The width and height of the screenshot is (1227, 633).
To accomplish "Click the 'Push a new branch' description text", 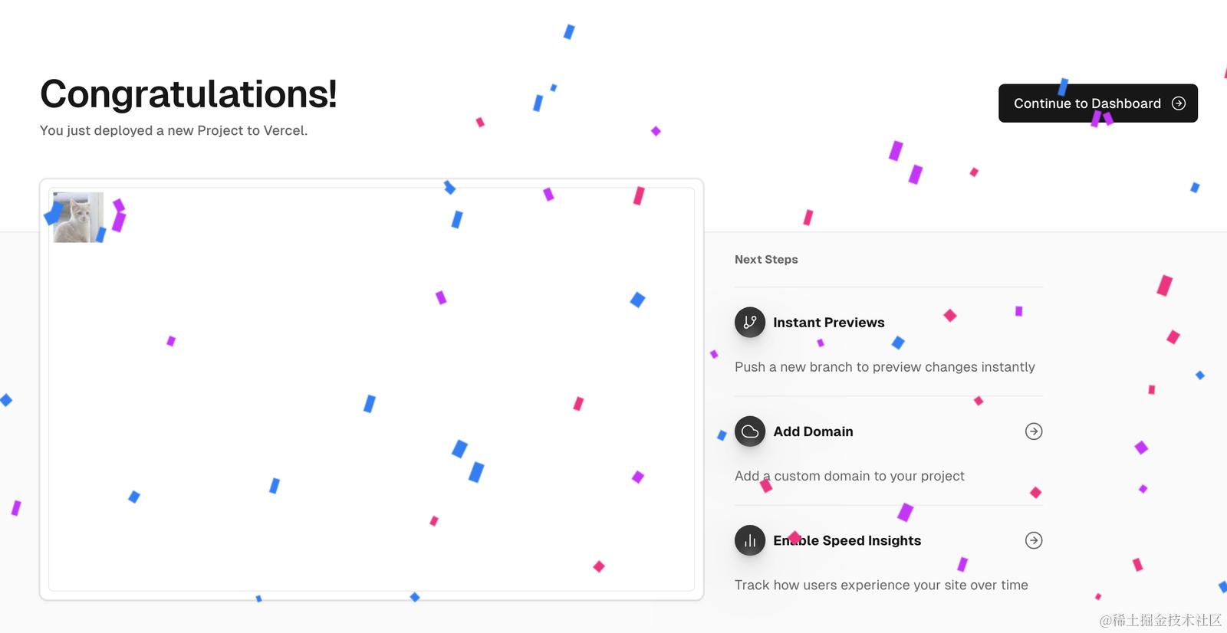I will (x=884, y=367).
